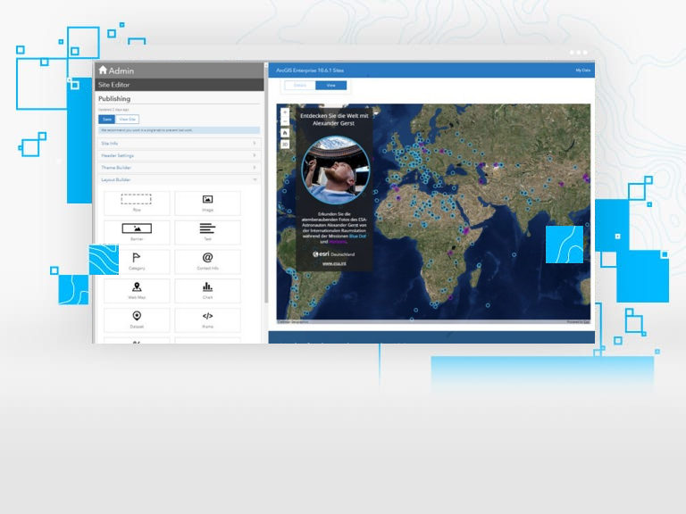Viewport: 686px width, 514px height.
Task: Add a Contact Info card
Action: pyautogui.click(x=207, y=261)
